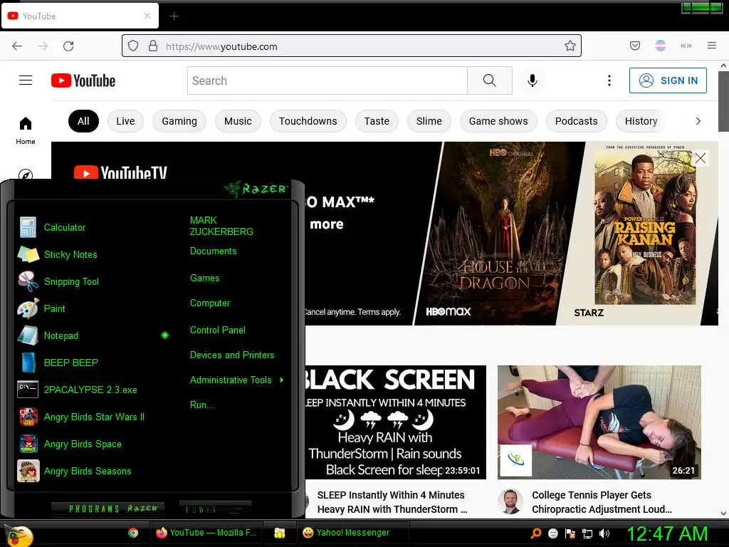
Task: Bookmark this page with star icon
Action: coord(570,46)
